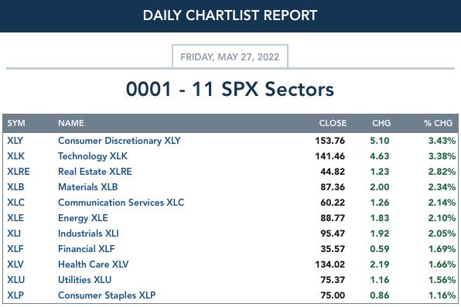The image size is (461, 307).
Task: Select Utilities XLU sector link
Action: click(84, 280)
